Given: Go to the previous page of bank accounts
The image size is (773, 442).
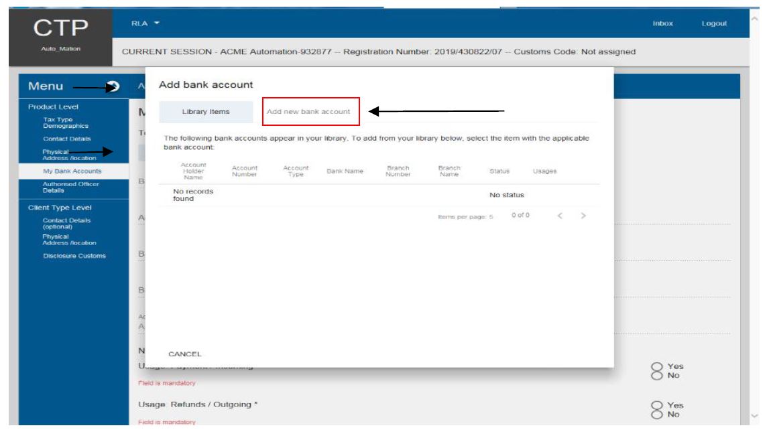Looking at the screenshot, I should point(560,216).
